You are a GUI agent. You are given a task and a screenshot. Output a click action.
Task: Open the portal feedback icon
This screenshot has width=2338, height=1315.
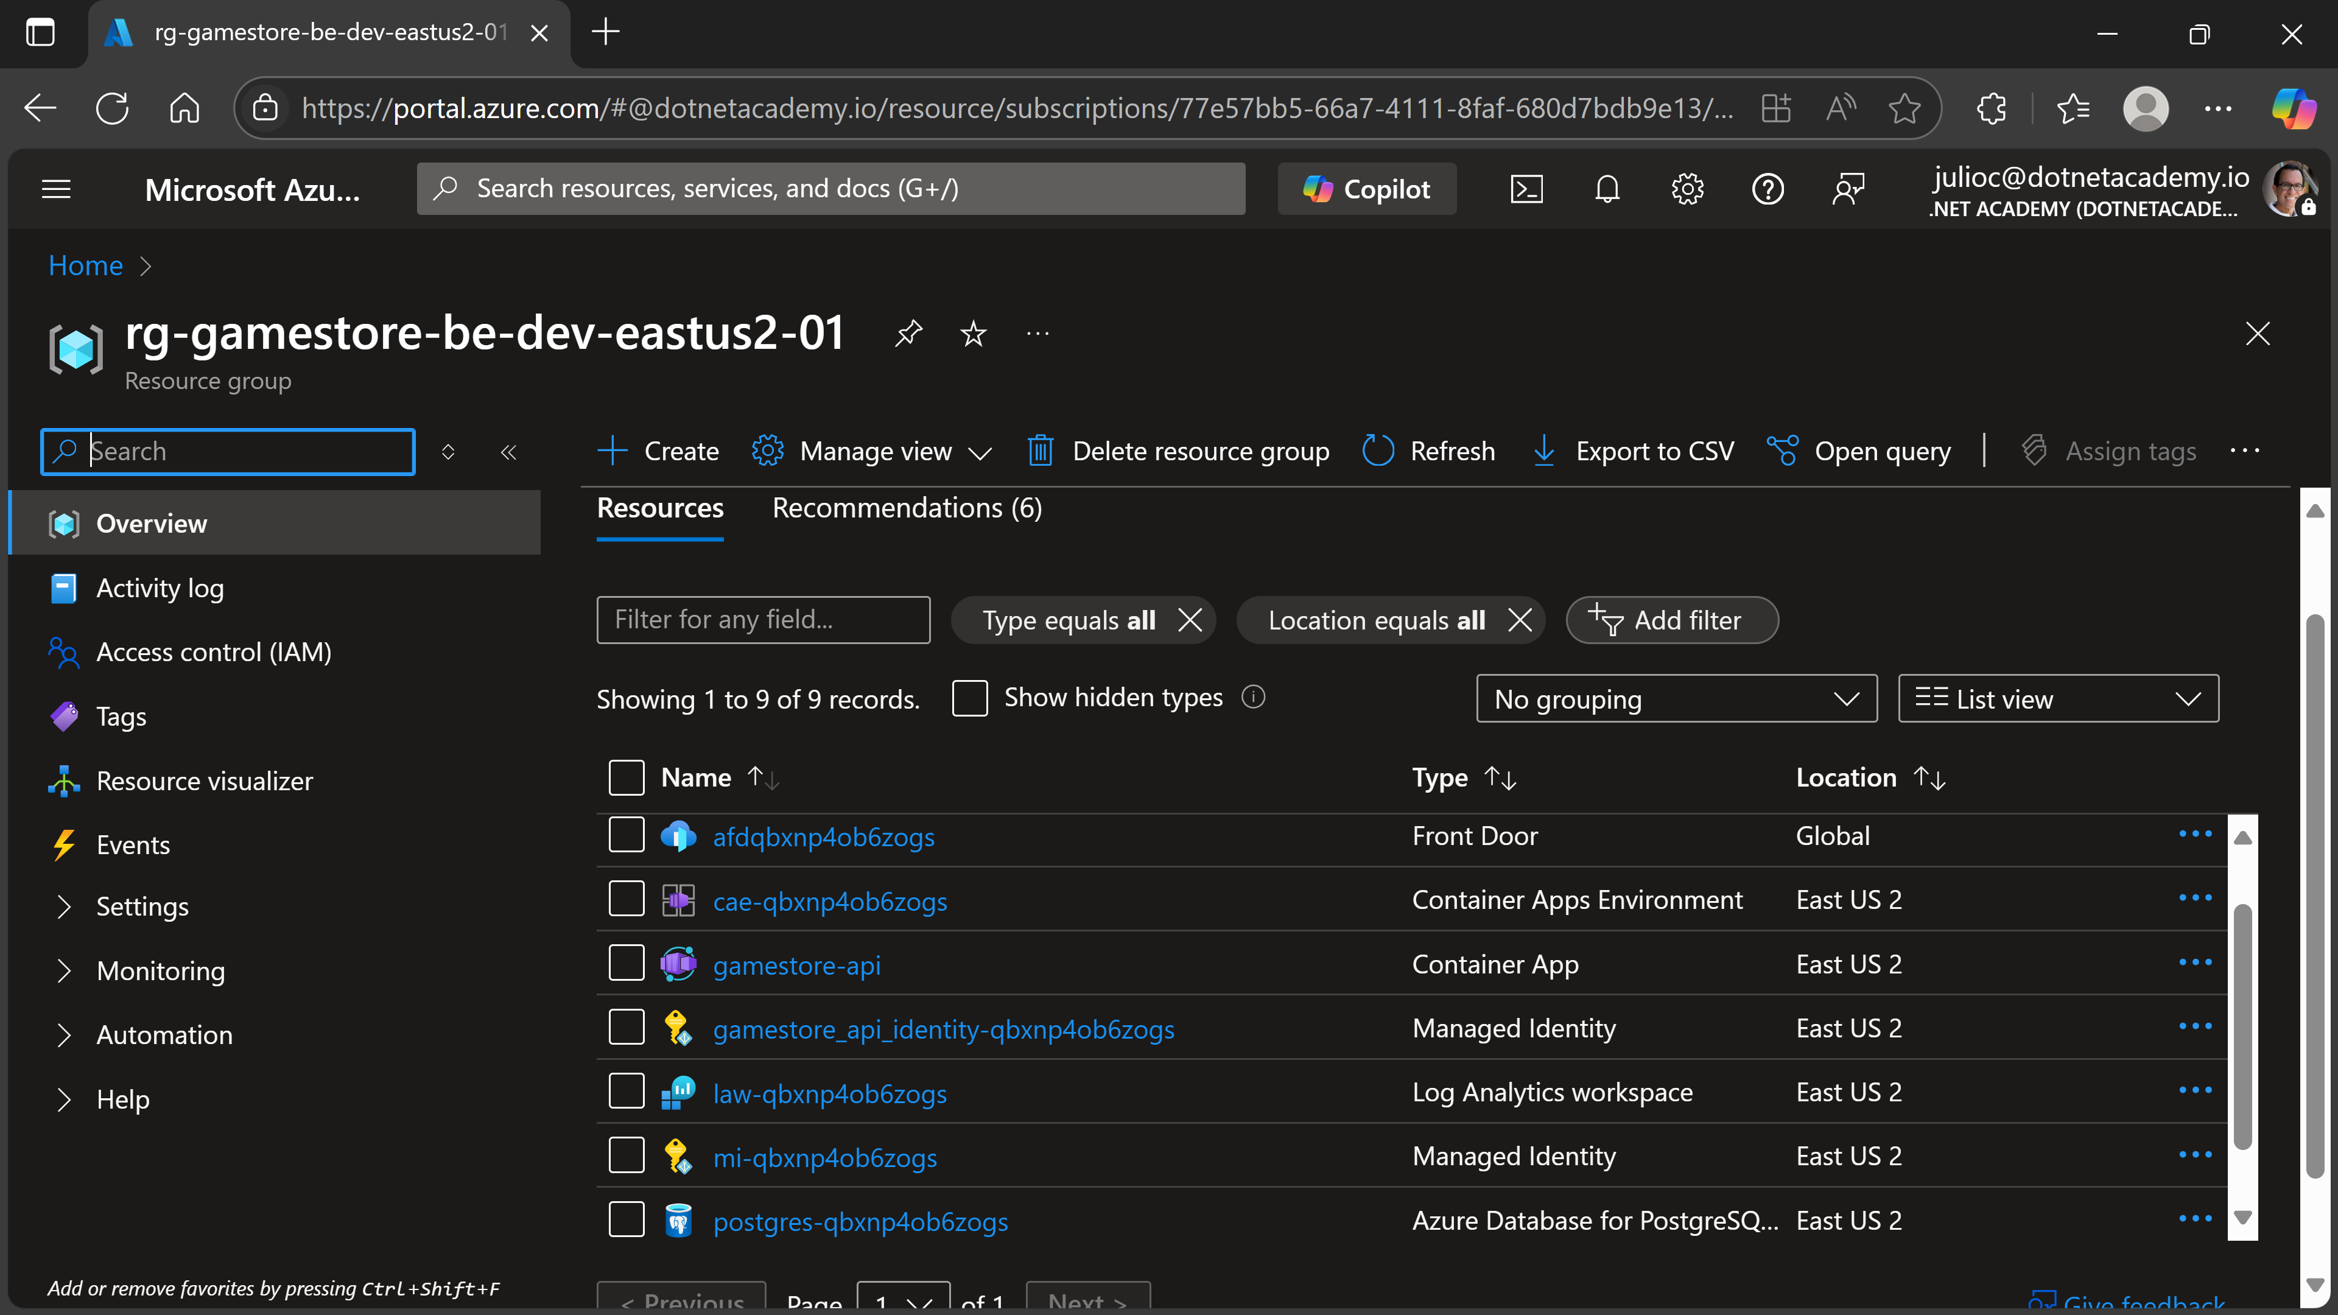(1848, 189)
